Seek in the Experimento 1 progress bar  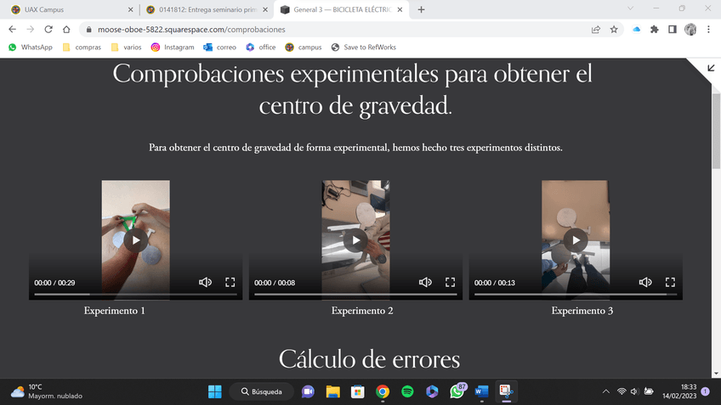point(136,295)
